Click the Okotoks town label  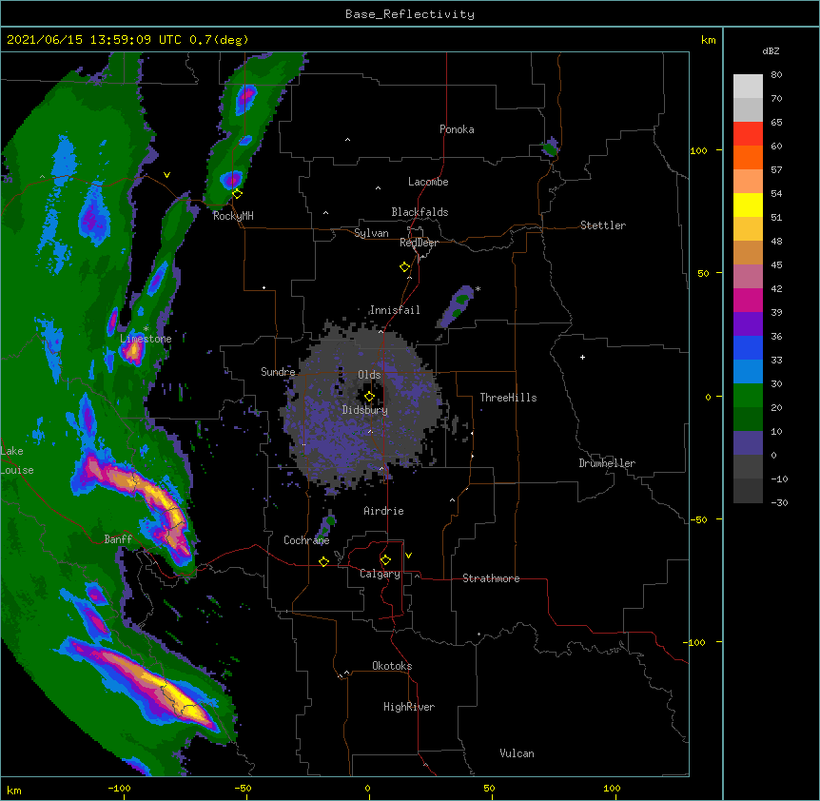(392, 666)
